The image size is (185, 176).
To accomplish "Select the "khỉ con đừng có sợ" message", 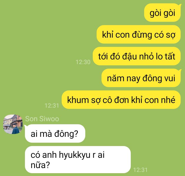I will click(139, 34).
